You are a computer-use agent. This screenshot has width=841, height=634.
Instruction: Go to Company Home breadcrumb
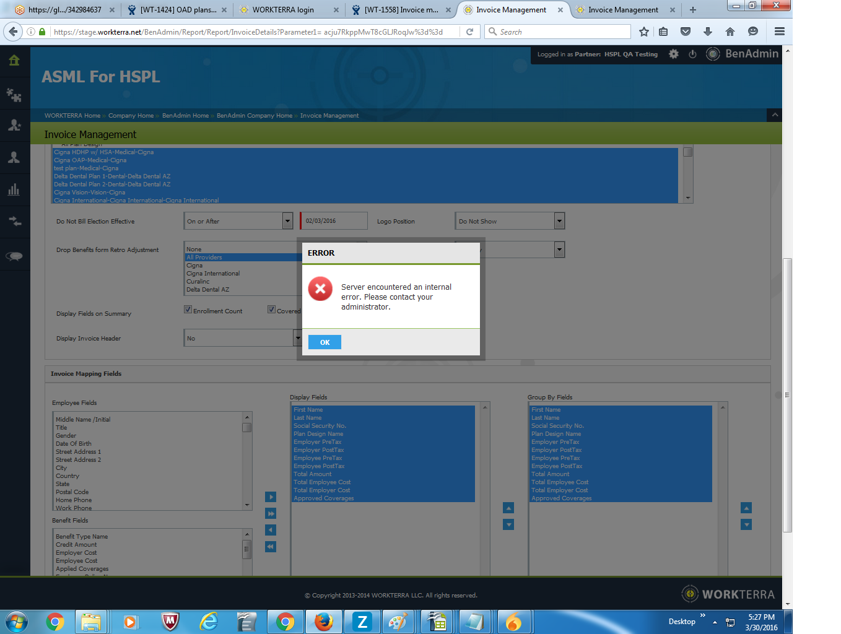coord(131,116)
